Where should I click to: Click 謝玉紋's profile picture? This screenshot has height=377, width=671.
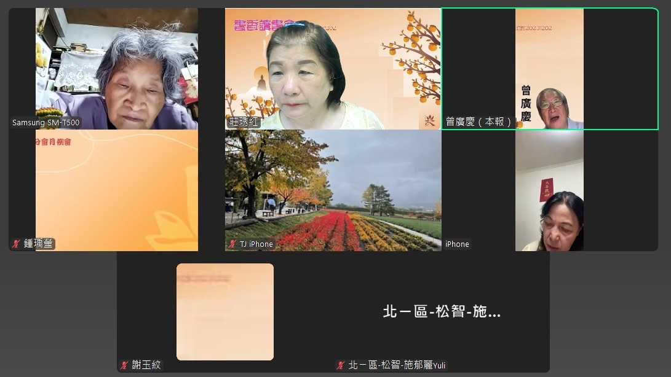(x=225, y=312)
